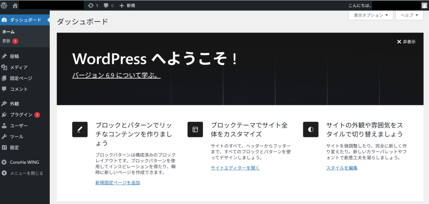Screen dimensions: 429x204
Task: Click the 新規 plus button in admin bar
Action: (127, 5)
